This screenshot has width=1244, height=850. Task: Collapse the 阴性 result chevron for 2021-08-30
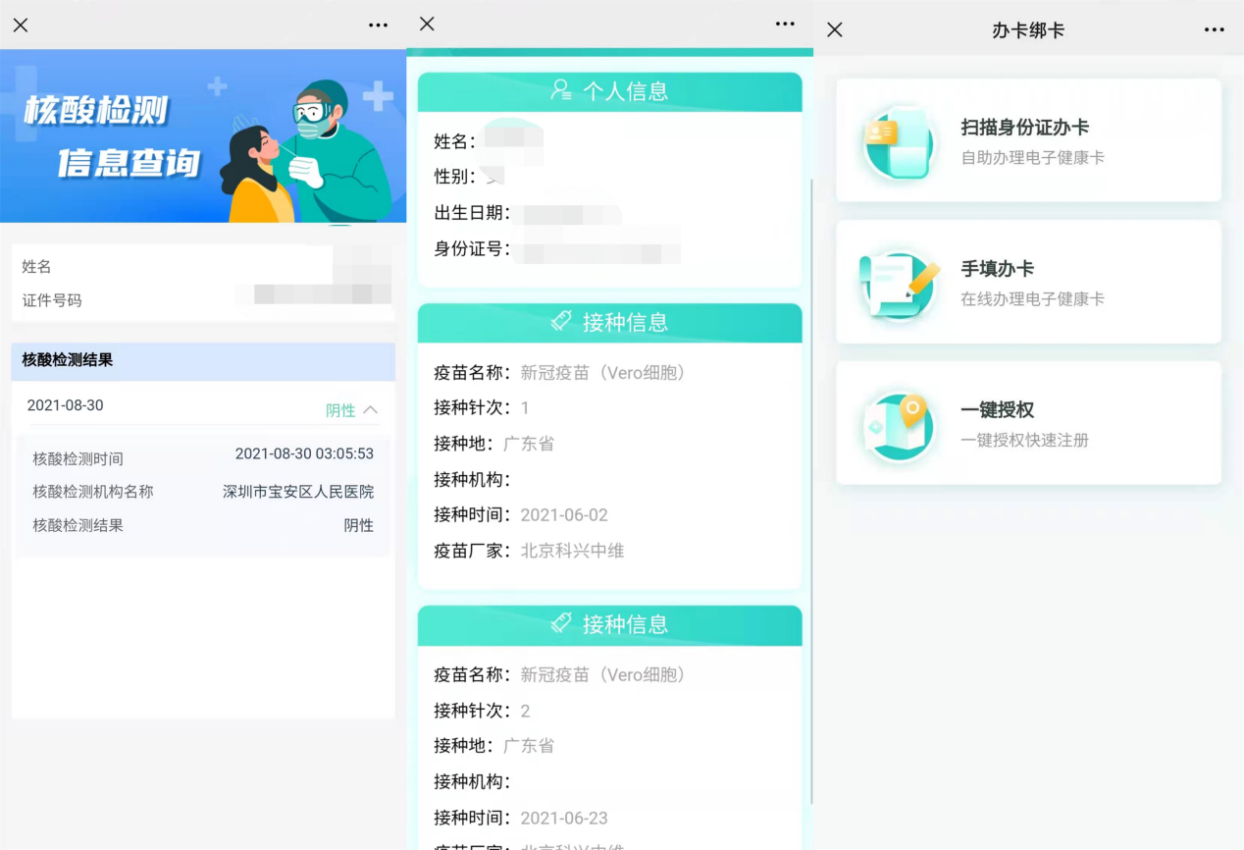pyautogui.click(x=370, y=410)
